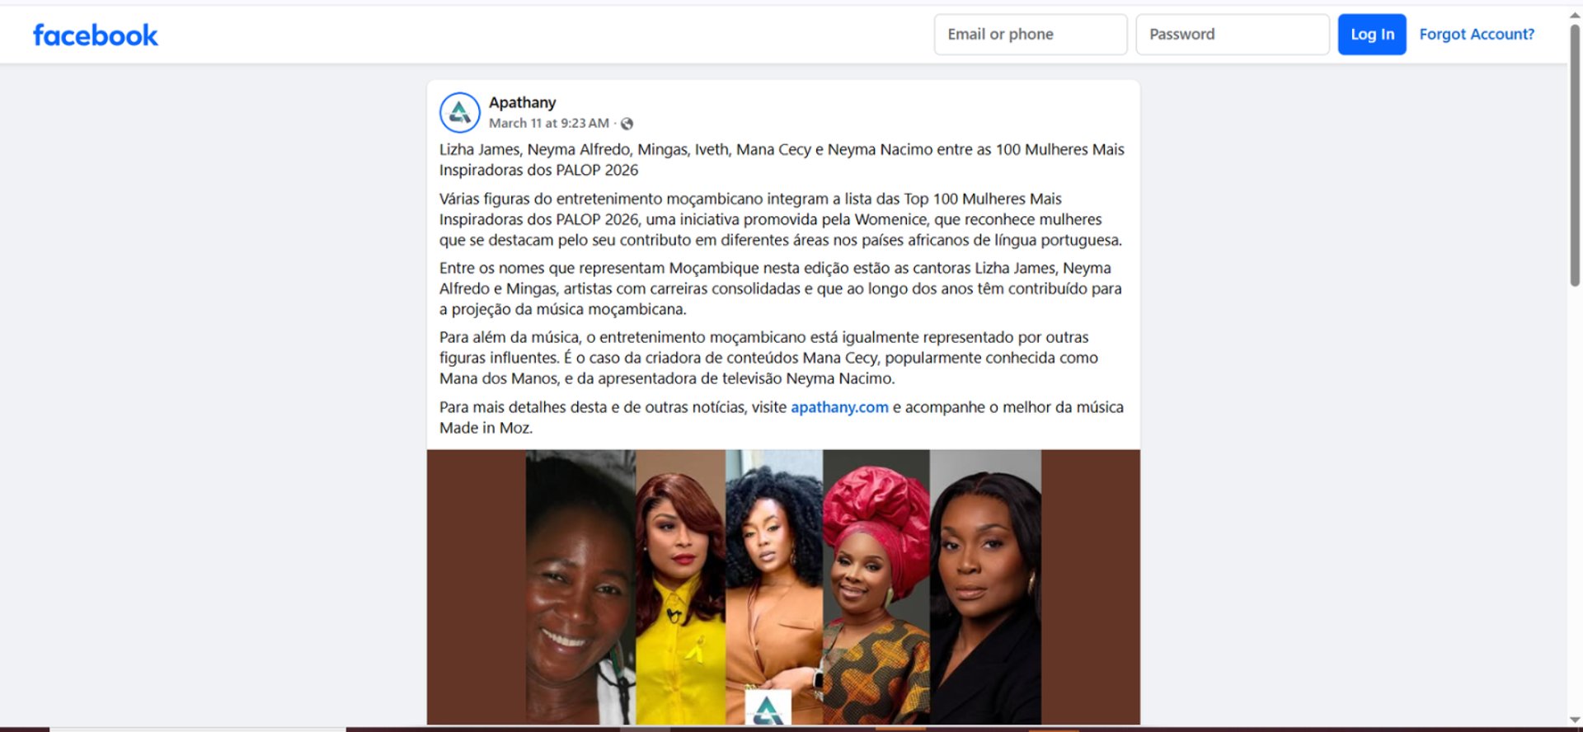Focus the Password input field
The image size is (1583, 732).
(x=1233, y=35)
